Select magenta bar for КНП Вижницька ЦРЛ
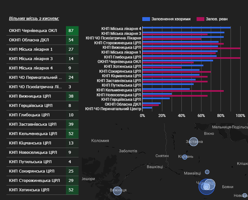Viewport: 248px width, 200px height. (x=191, y=48)
